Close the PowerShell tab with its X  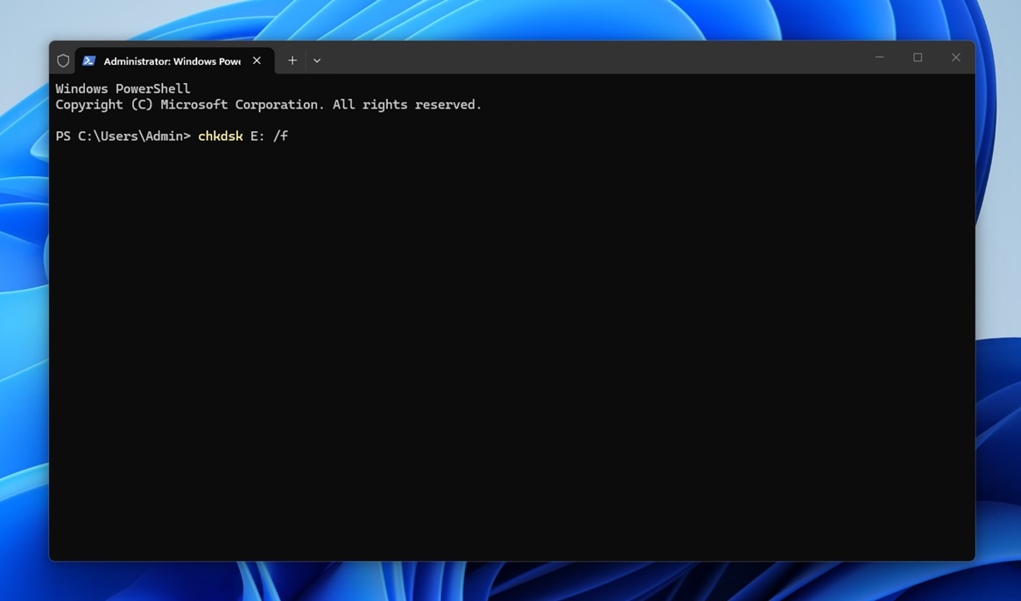257,60
